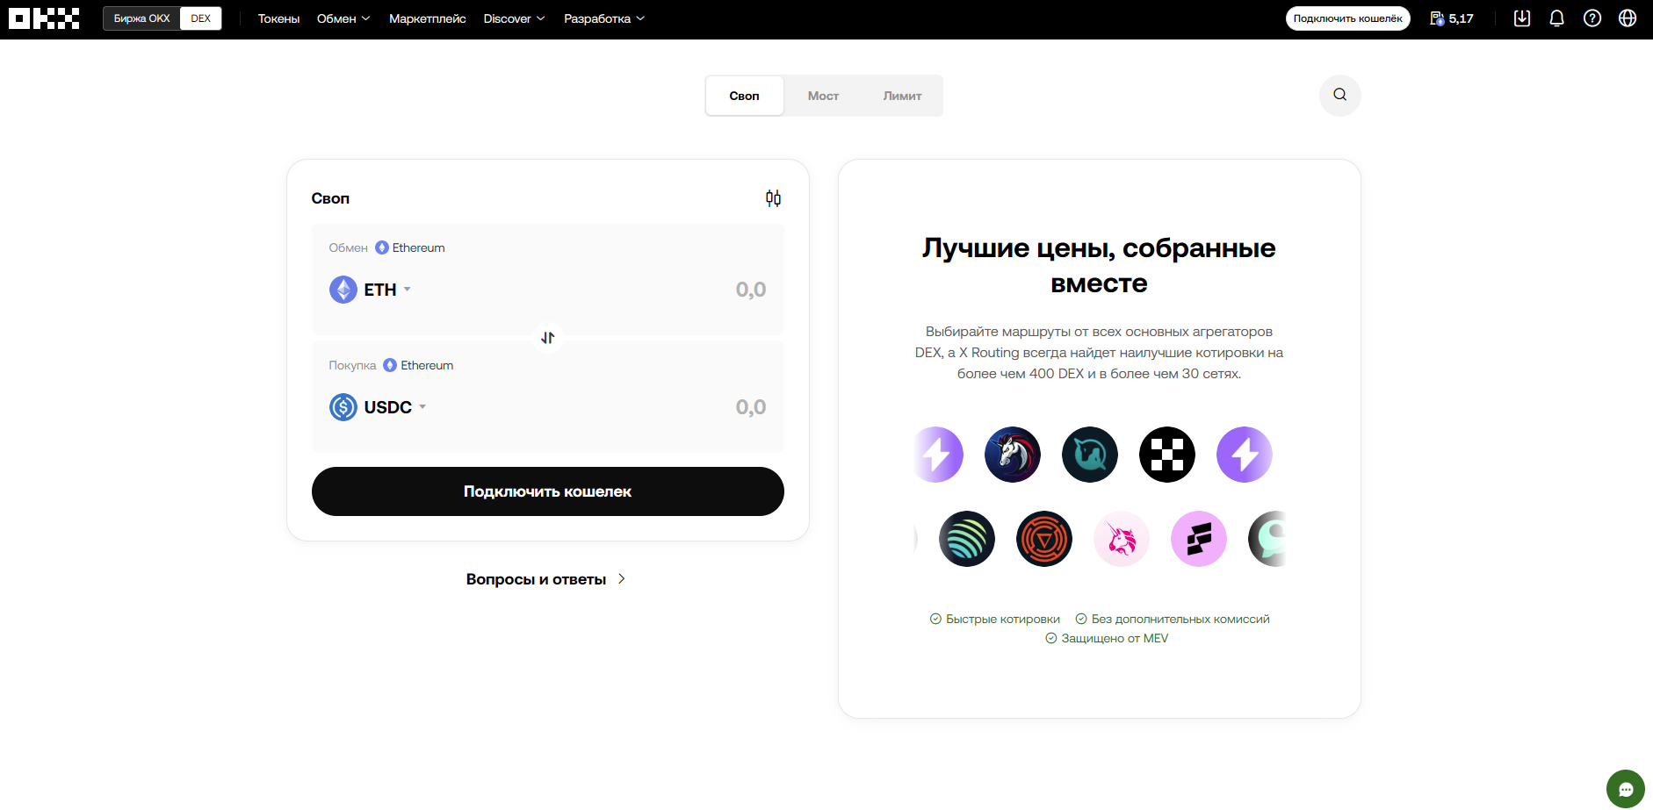Open the Вопросы и ответы link
Screen dimensions: 1653x810
tap(545, 579)
